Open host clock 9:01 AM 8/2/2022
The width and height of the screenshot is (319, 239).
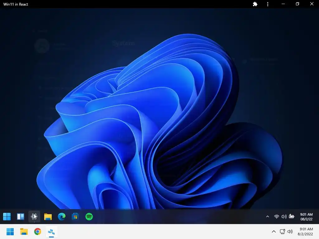tap(305, 232)
